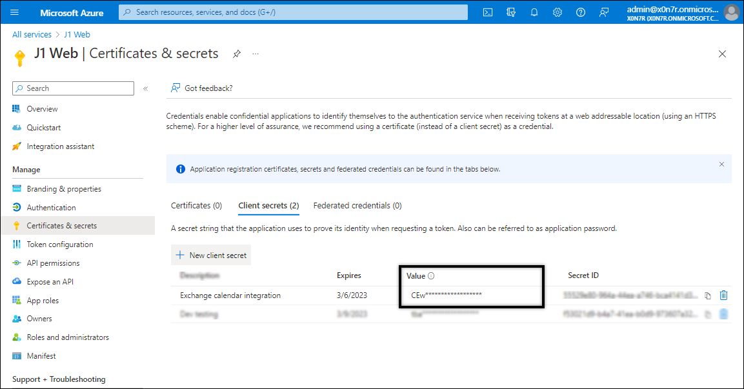Click the All services breadcrumb link
This screenshot has height=389, width=744.
coord(32,35)
